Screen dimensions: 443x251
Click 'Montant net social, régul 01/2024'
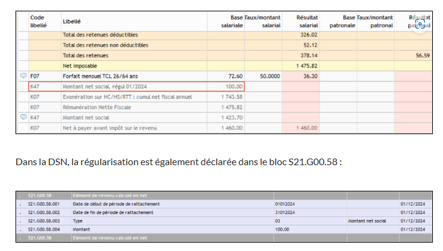click(x=105, y=86)
